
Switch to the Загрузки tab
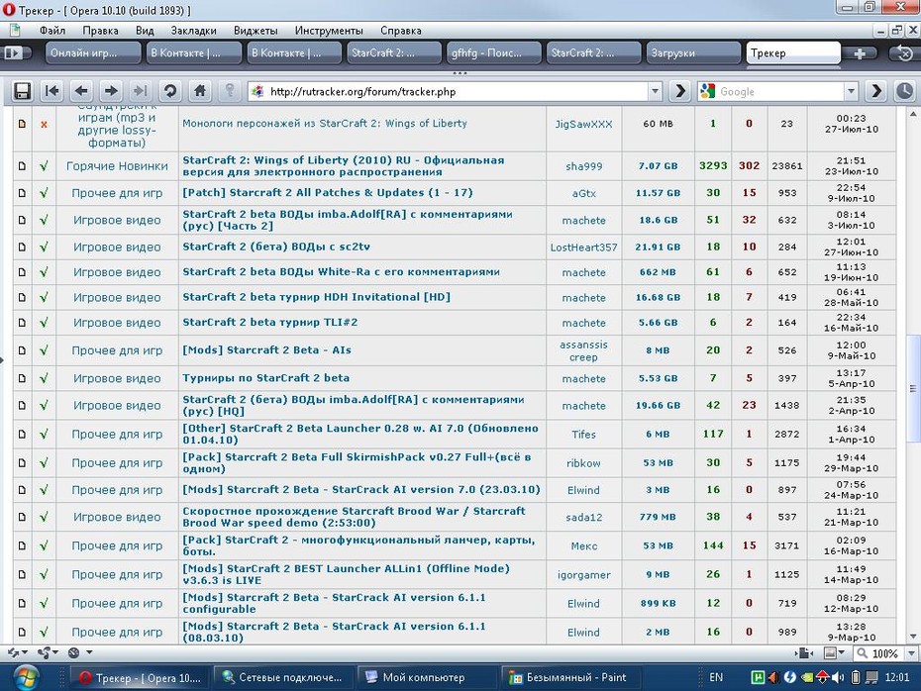(x=693, y=52)
